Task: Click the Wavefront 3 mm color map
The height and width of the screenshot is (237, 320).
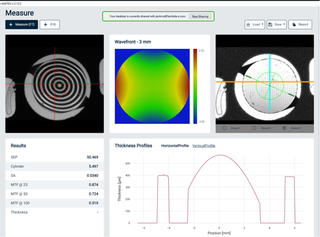Action: [x=152, y=86]
